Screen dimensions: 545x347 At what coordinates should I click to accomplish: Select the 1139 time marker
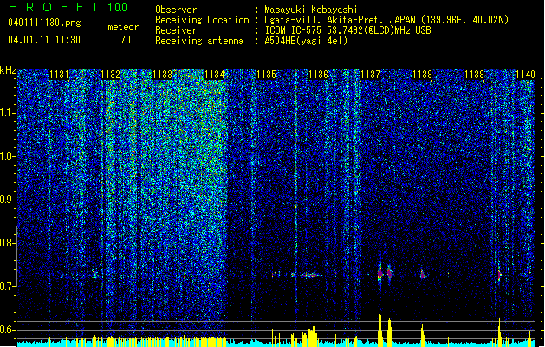pyautogui.click(x=474, y=75)
